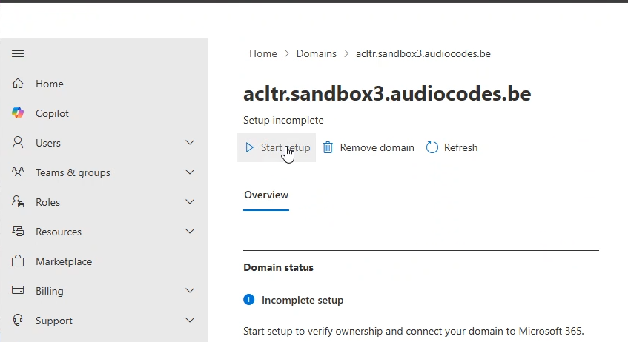Go to Domains in the breadcrumb
Screen dimensions: 628x342
(x=317, y=53)
